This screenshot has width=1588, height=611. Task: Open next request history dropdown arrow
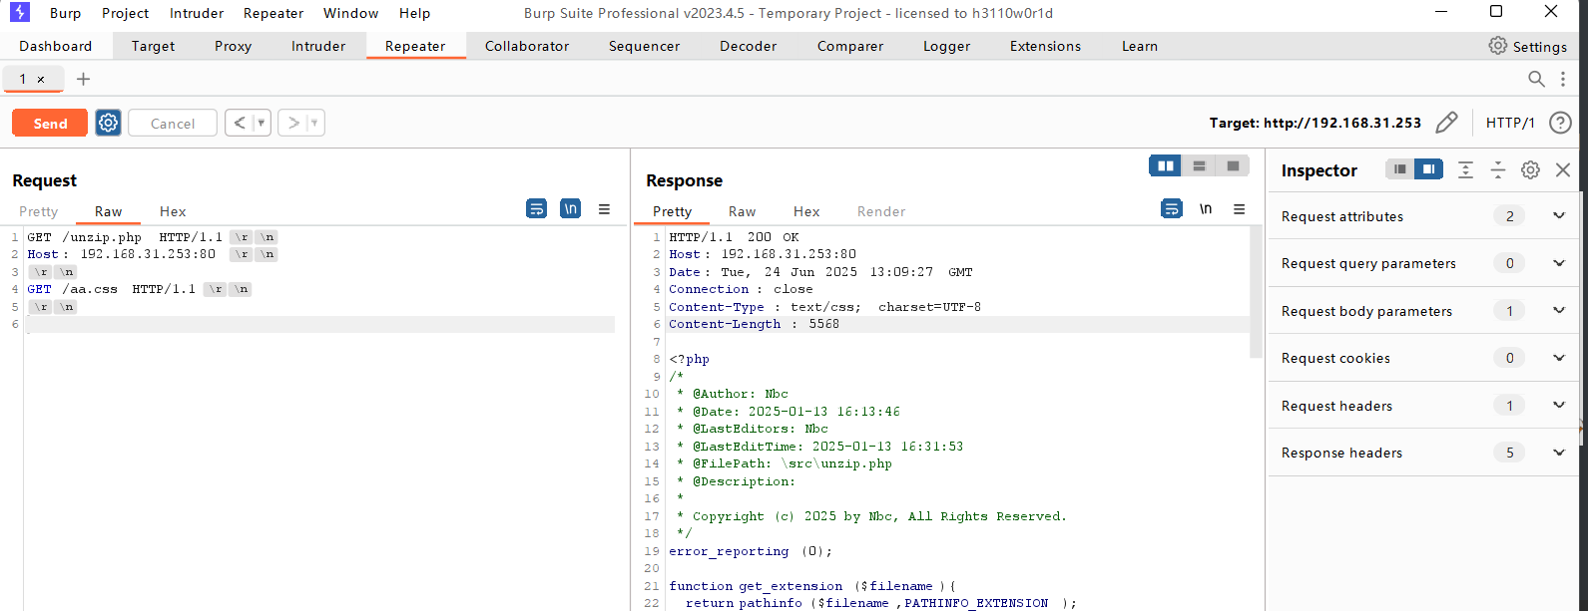click(x=314, y=123)
